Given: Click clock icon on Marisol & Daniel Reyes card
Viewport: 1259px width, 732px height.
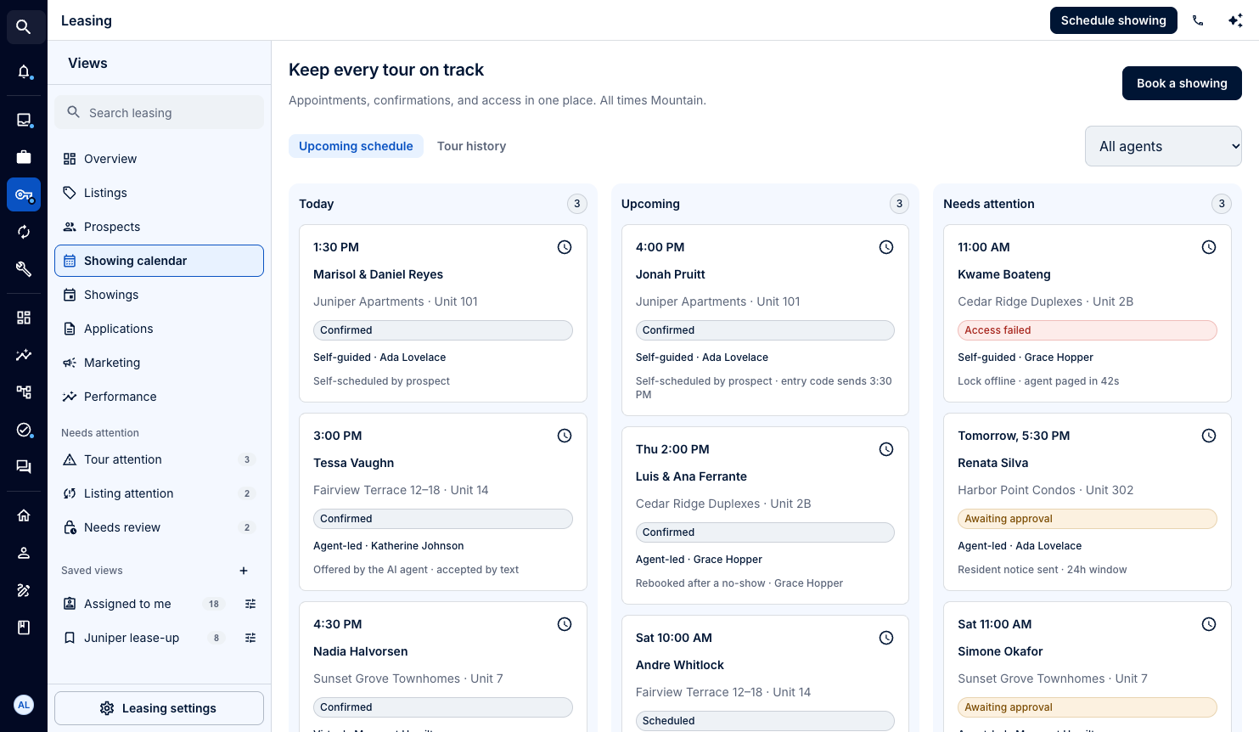Looking at the screenshot, I should pos(565,247).
